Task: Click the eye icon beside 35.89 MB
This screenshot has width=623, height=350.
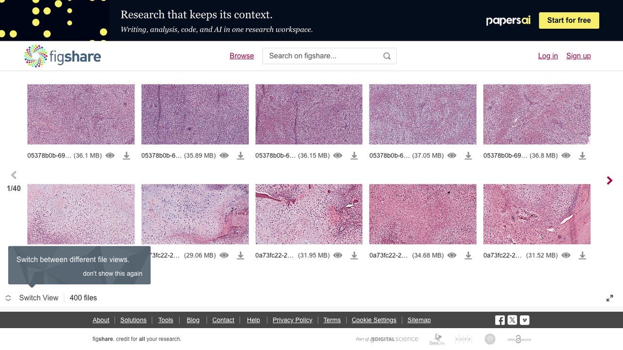Action: pos(224,156)
